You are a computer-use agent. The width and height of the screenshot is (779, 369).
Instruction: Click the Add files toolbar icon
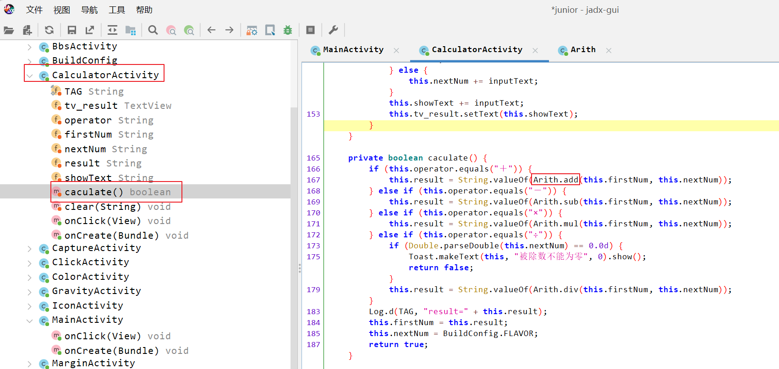[27, 30]
